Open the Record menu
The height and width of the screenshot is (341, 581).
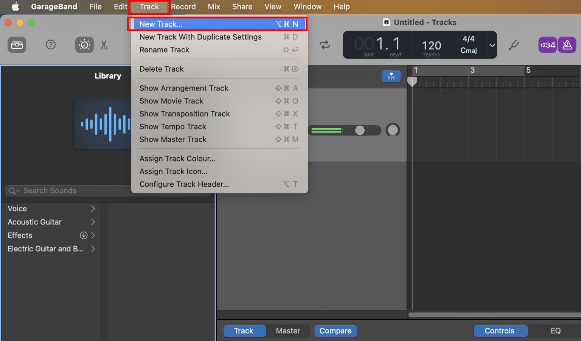(x=183, y=6)
